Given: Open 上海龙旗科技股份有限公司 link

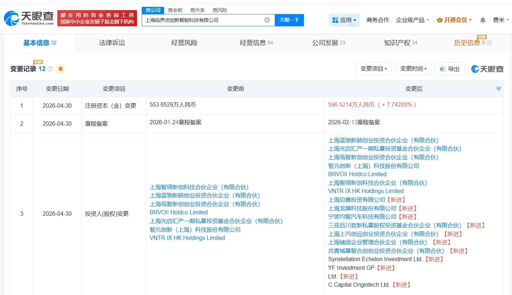Looking at the screenshot, I should click(362, 208).
